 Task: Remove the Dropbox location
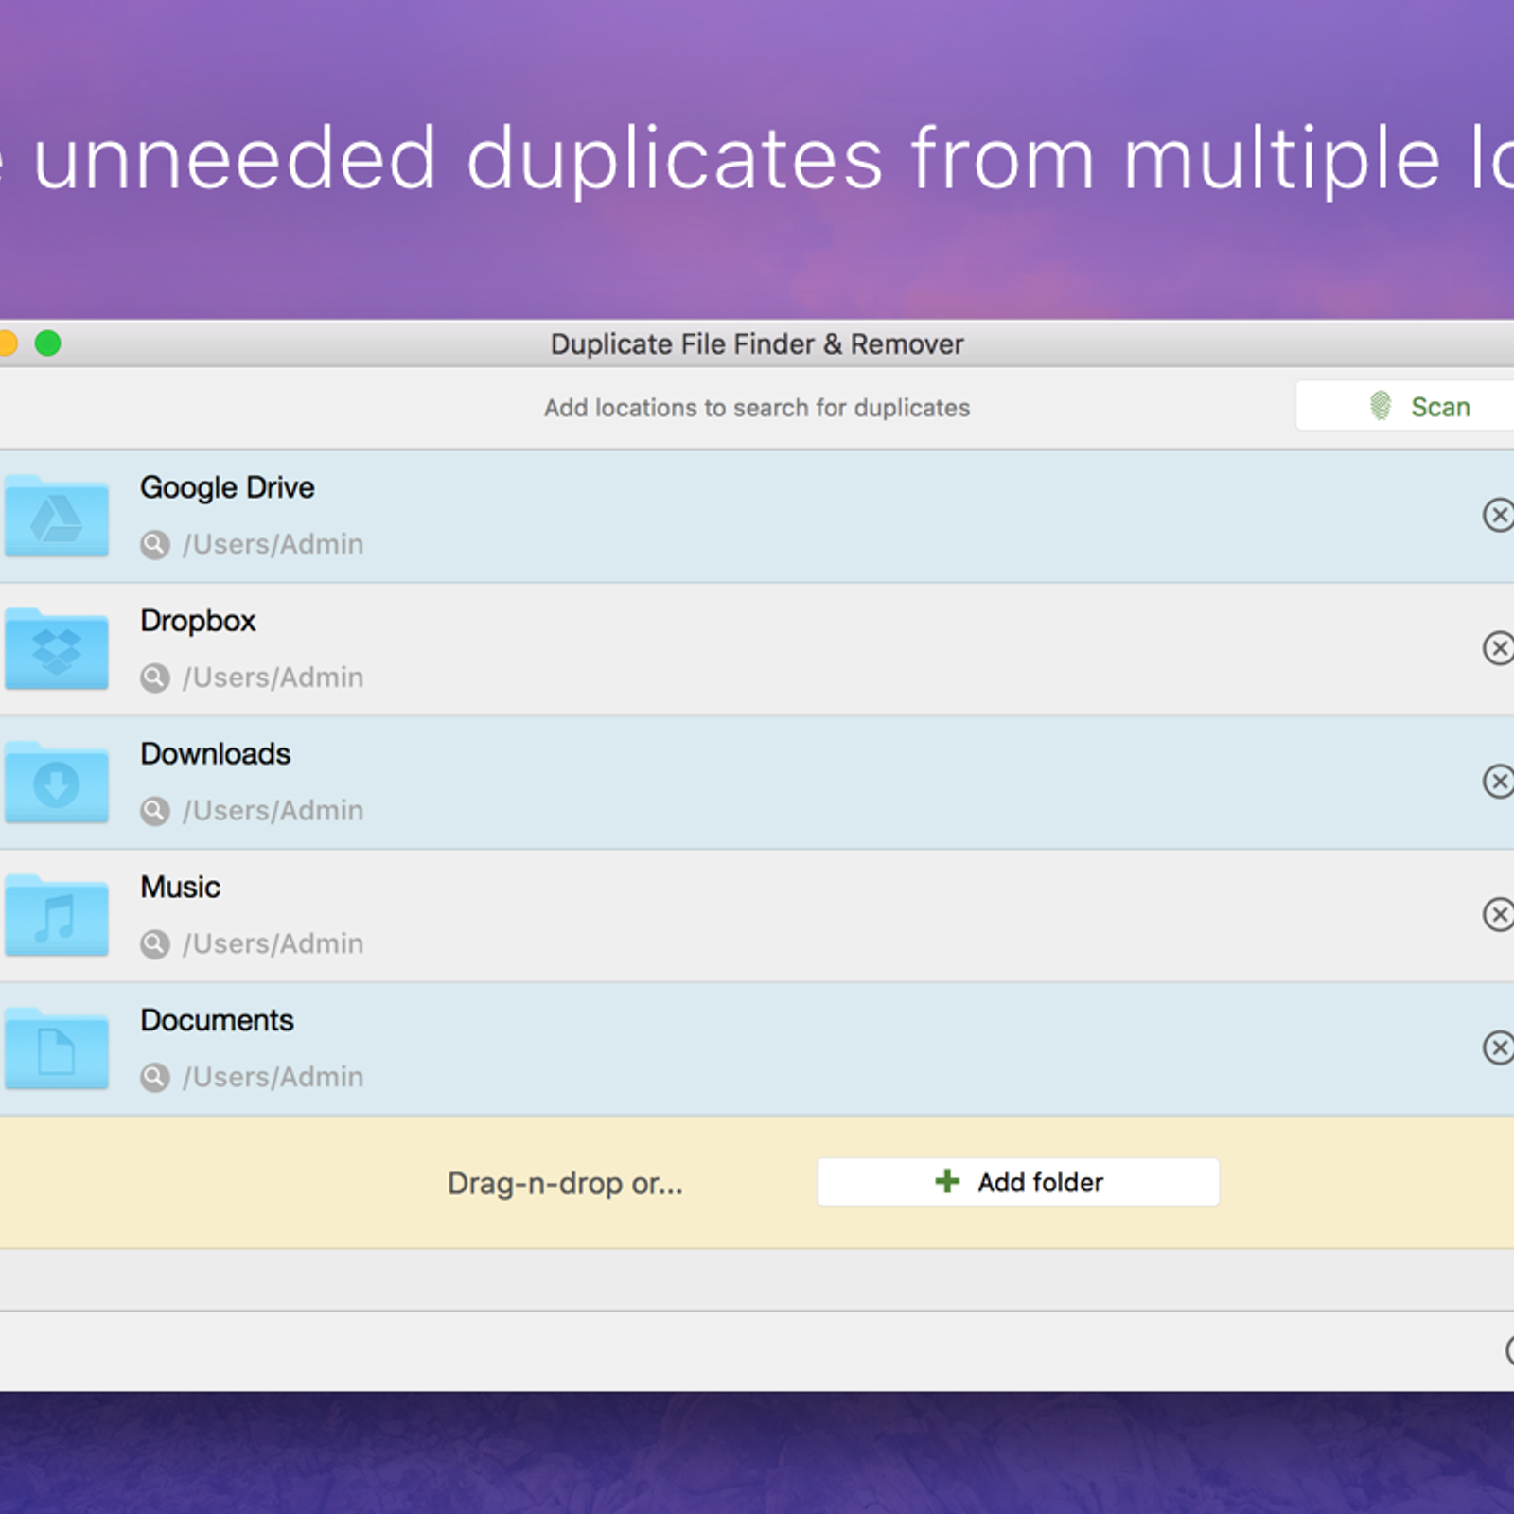(x=1498, y=648)
